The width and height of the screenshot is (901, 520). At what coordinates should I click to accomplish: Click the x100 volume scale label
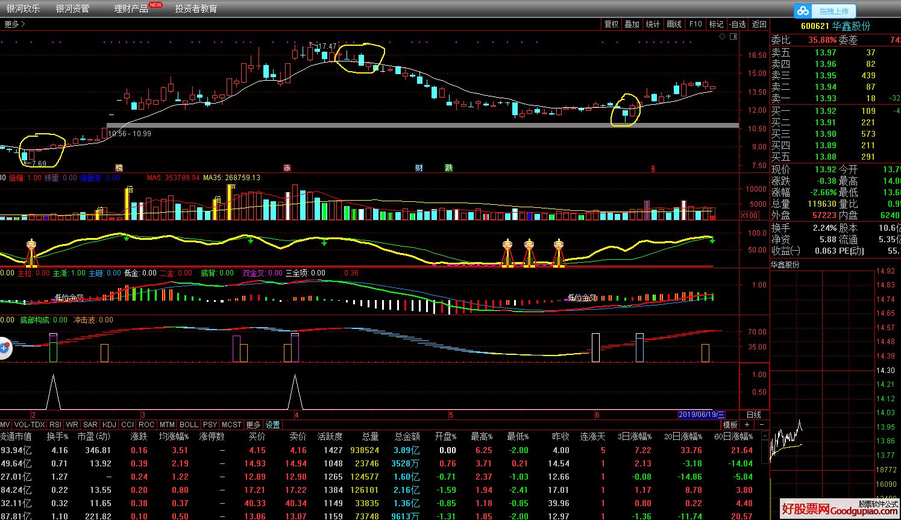749,216
